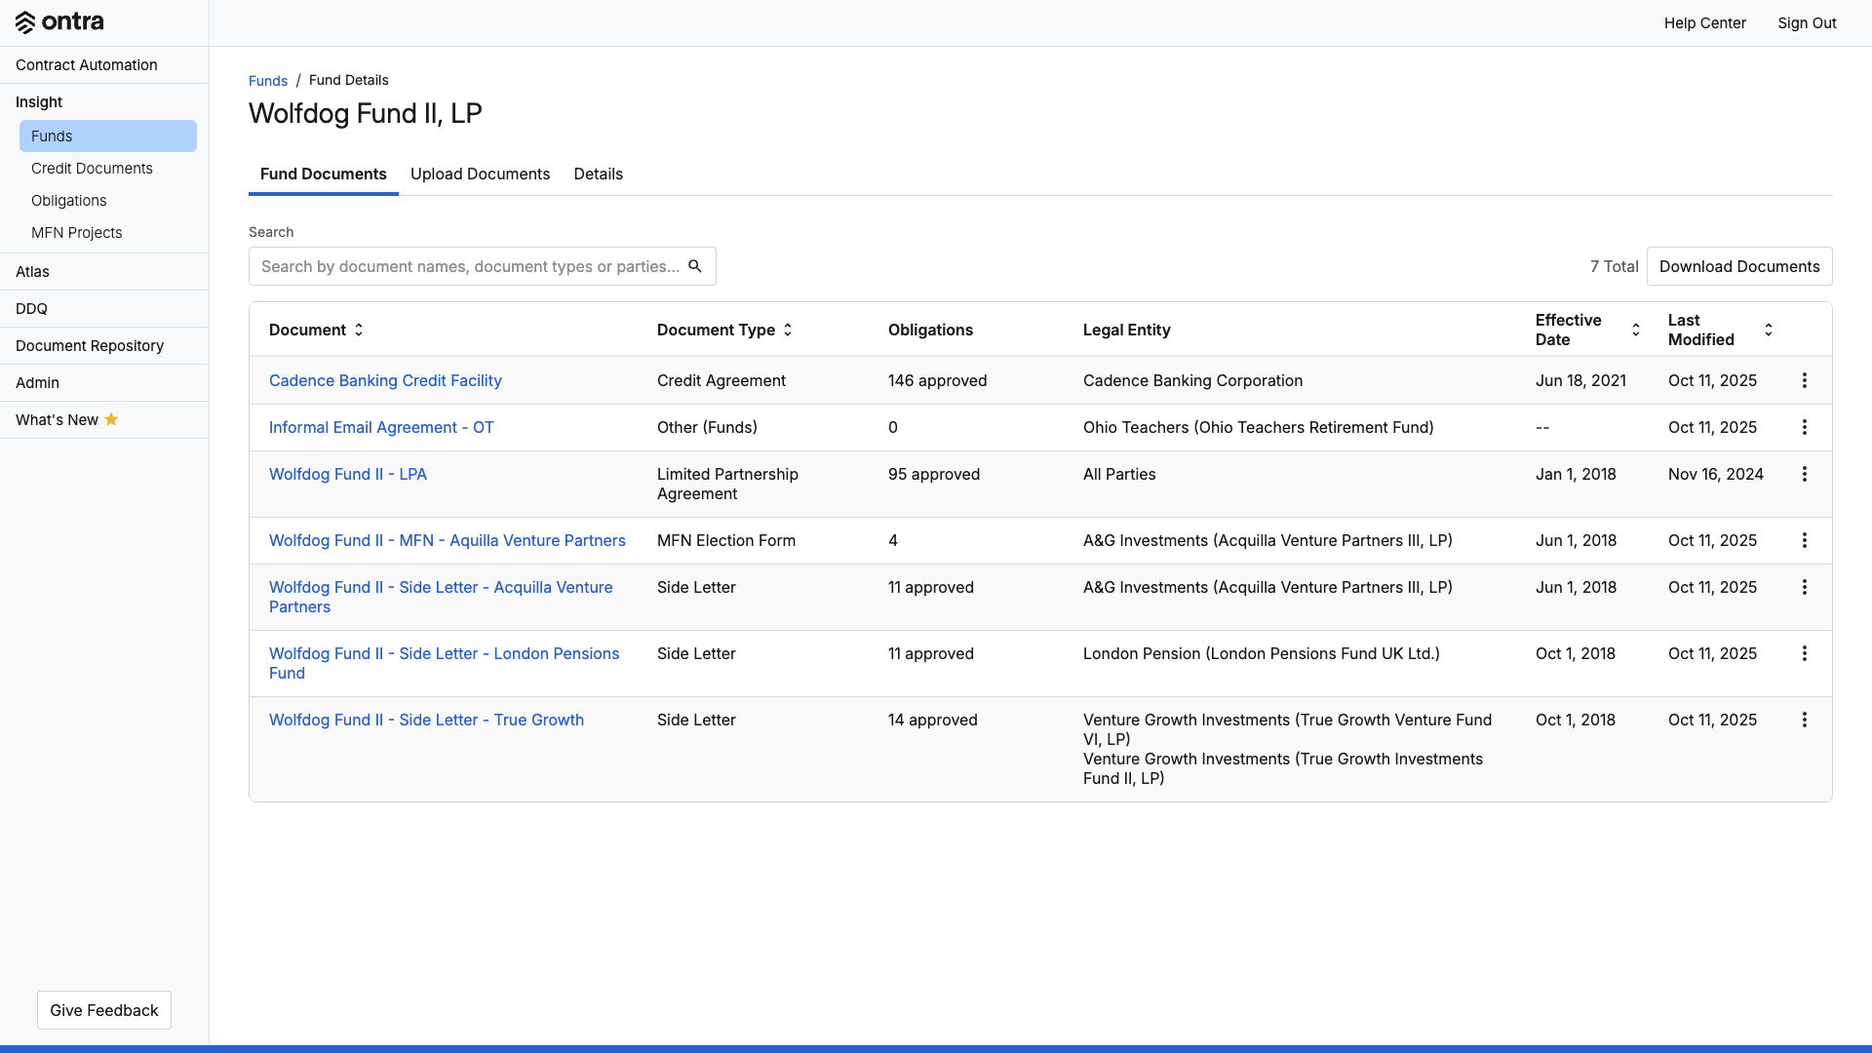The image size is (1872, 1053).
Task: Sort by the Document column arrows
Action: point(359,330)
